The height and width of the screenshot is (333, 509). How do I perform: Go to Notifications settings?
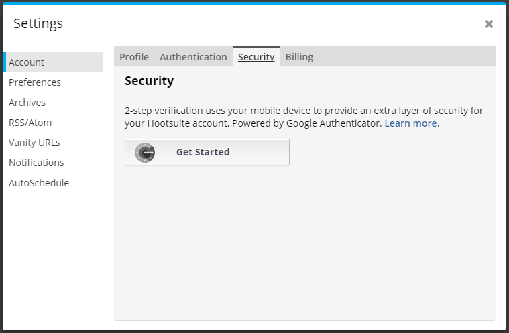tap(36, 163)
